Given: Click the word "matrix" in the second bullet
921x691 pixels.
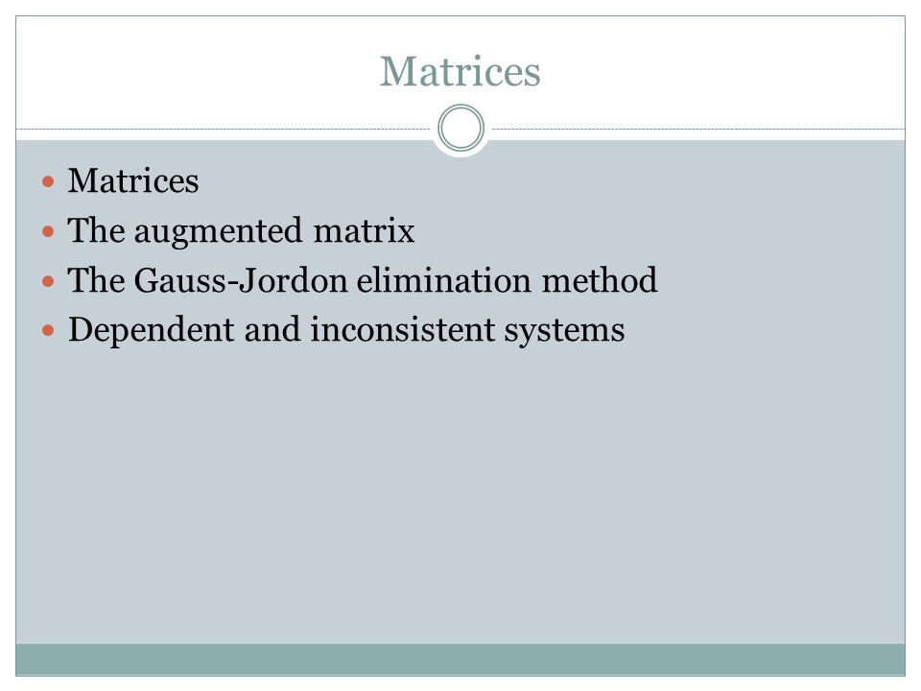Looking at the screenshot, I should 365,230.
